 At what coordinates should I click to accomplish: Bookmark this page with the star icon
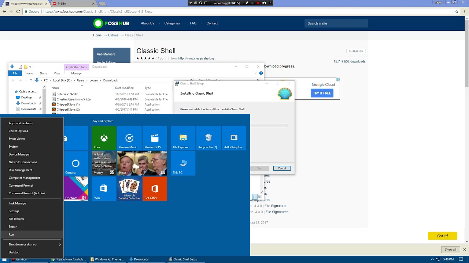[457, 11]
